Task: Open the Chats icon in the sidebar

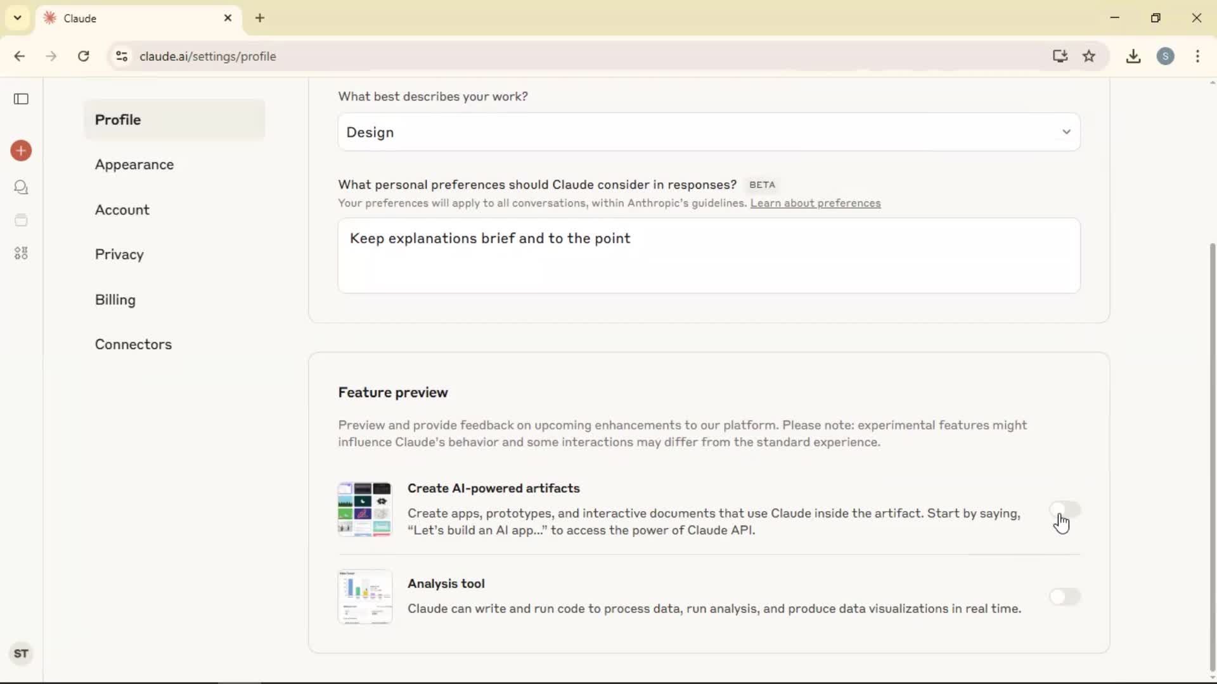Action: [21, 187]
